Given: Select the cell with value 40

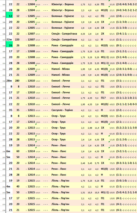Looking at the screenshot, I should coord(17,187).
